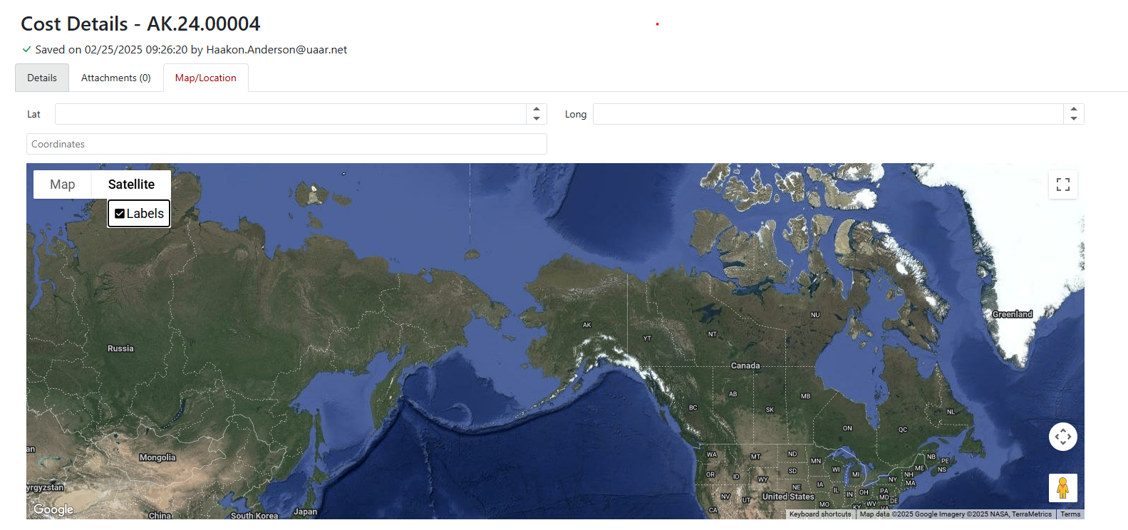The width and height of the screenshot is (1128, 530).
Task: Toggle fullscreen map view
Action: tap(1062, 185)
